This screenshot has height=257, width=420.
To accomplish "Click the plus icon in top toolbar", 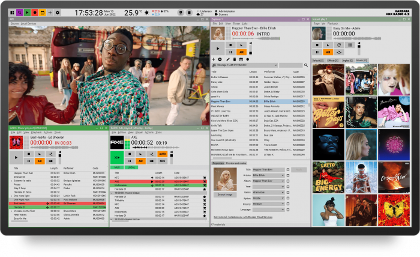I will coord(50,13).
